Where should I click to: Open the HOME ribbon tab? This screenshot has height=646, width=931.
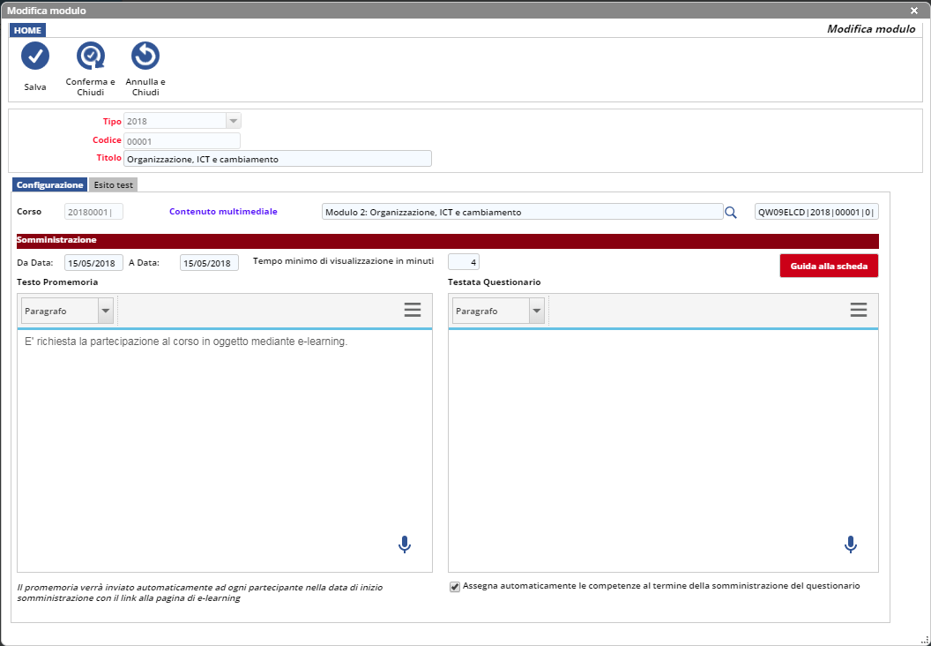pos(27,30)
